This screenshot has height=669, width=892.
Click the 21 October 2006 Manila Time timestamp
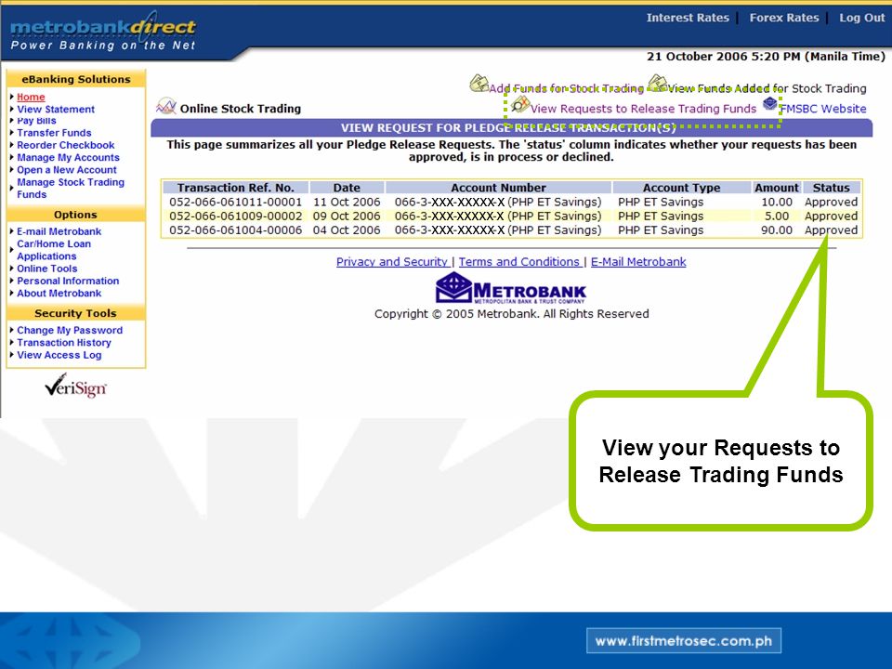coord(766,57)
